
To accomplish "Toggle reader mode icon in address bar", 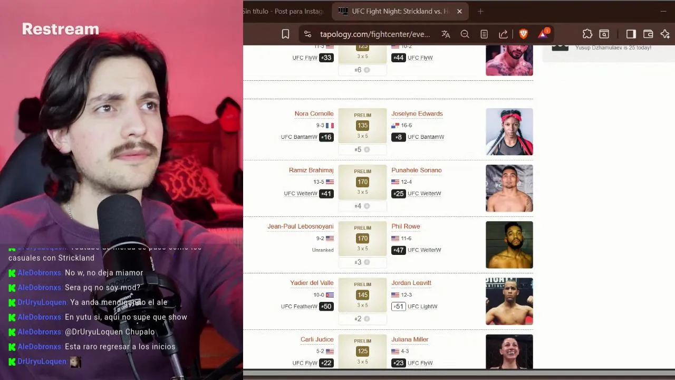I will tap(484, 34).
